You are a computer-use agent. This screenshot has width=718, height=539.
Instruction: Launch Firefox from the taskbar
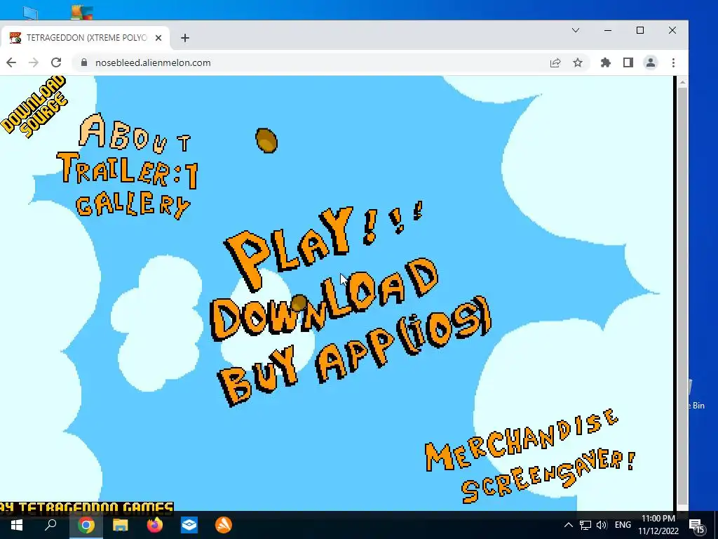pyautogui.click(x=155, y=525)
